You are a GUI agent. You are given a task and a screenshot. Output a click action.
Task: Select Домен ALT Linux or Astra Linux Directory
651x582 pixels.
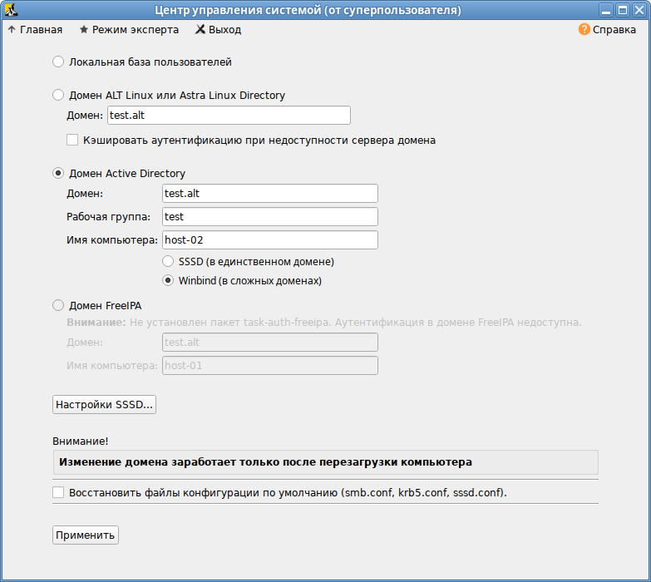58,95
